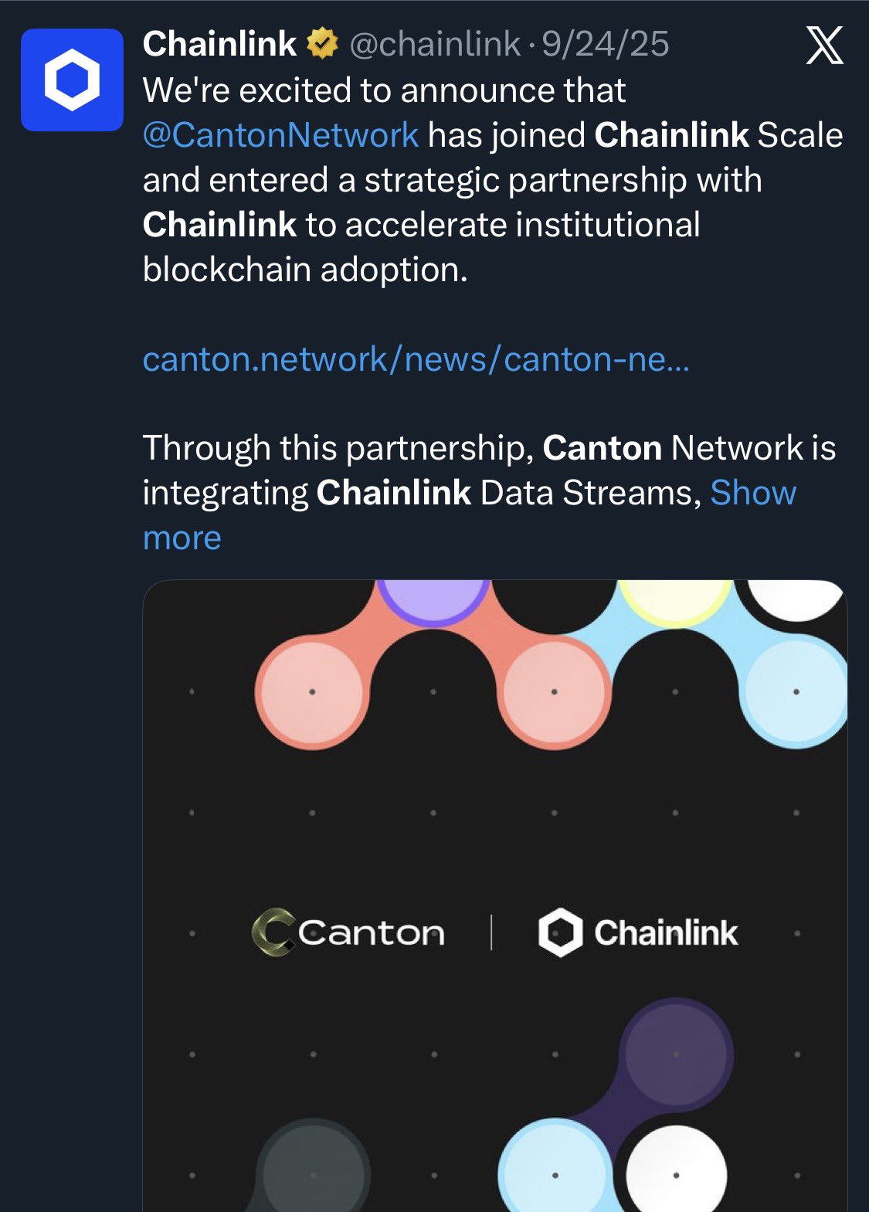This screenshot has width=869, height=1212.
Task: Click the Chainlink wordmark text in image
Action: coord(666,933)
